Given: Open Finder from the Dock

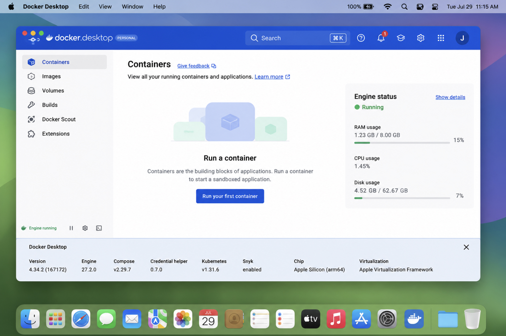Looking at the screenshot, I should [x=30, y=319].
